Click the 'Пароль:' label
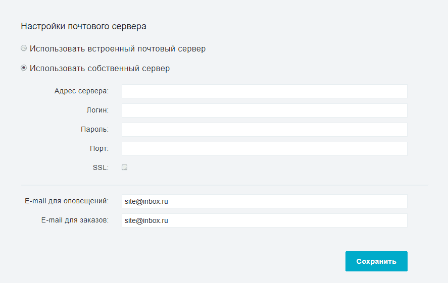The image size is (448, 283). 95,129
